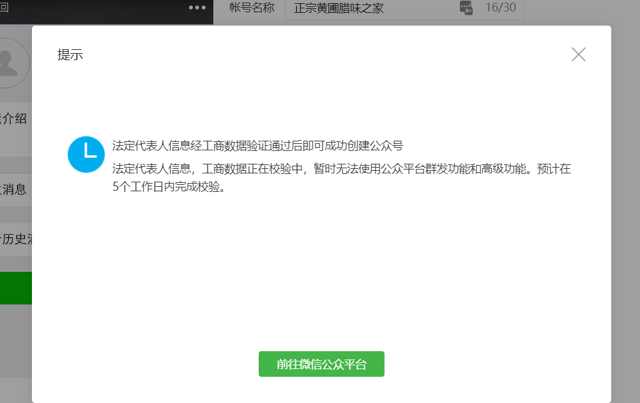Click the dimmed overlay right of the dialog
640x403 pixels.
[x=625, y=211]
